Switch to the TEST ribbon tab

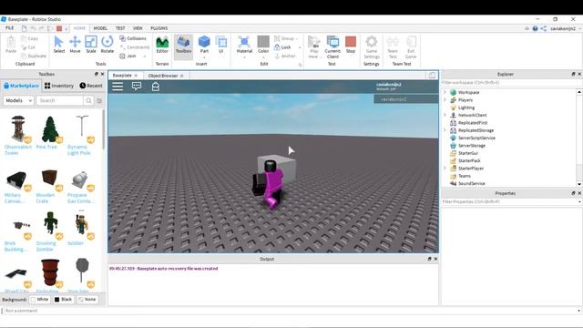pos(120,28)
